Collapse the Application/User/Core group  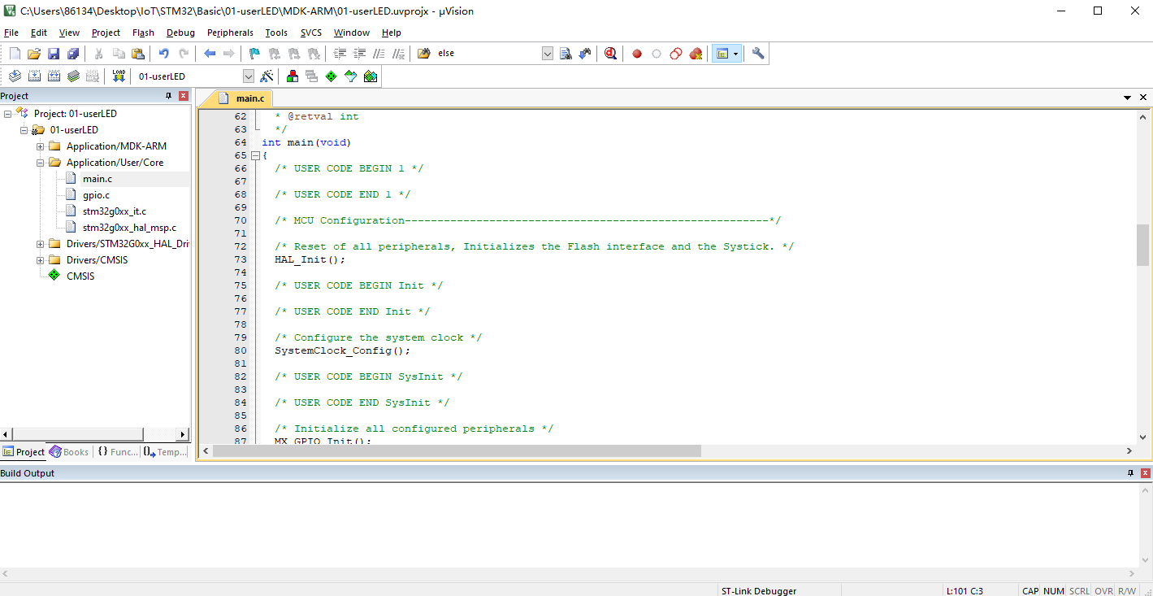pos(40,163)
